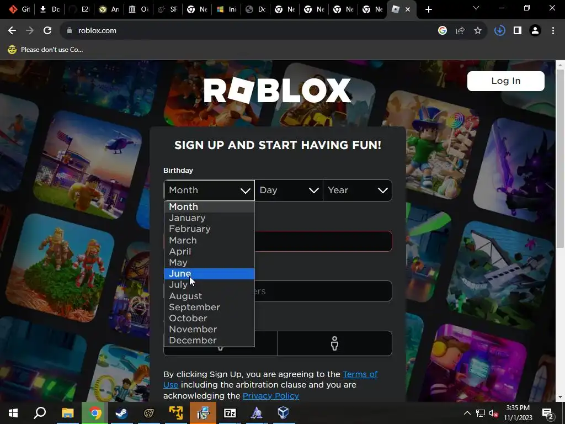This screenshot has height=424, width=565.
Task: Choose May from the month list
Action: pos(209,262)
